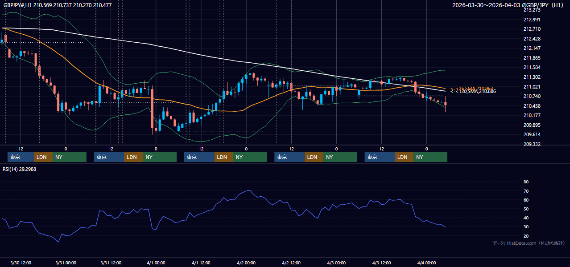Image resolution: width=570 pixels, height=267 pixels.
Task: Click the RSI scale label 70
Action: [526, 191]
